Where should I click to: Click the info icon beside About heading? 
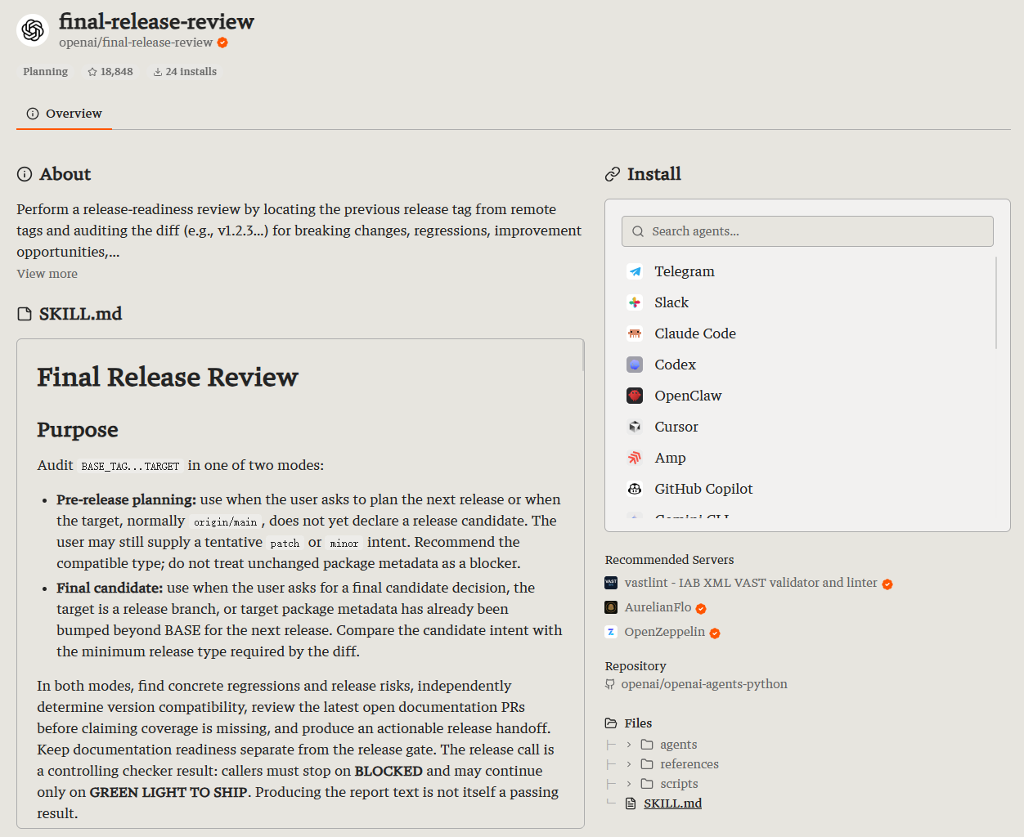point(25,174)
